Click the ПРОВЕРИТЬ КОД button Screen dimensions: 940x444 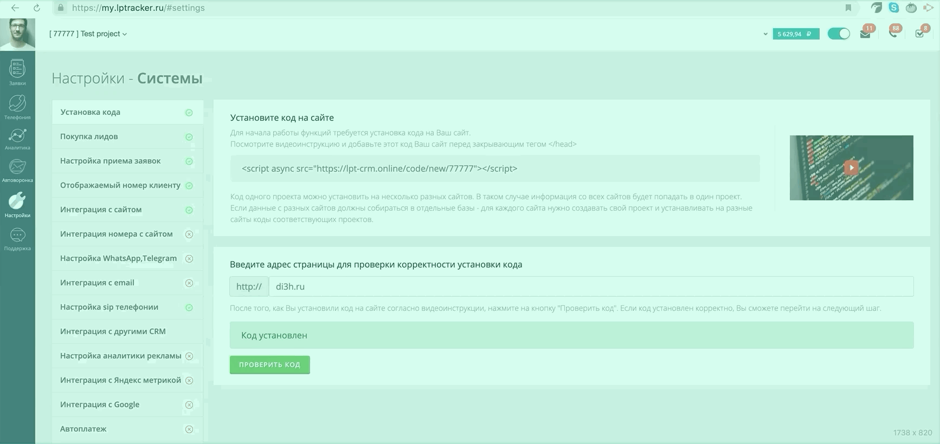270,364
